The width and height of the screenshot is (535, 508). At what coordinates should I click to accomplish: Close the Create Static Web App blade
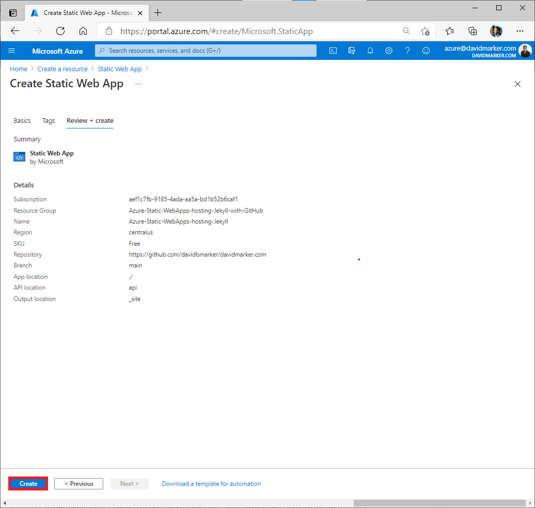(517, 84)
